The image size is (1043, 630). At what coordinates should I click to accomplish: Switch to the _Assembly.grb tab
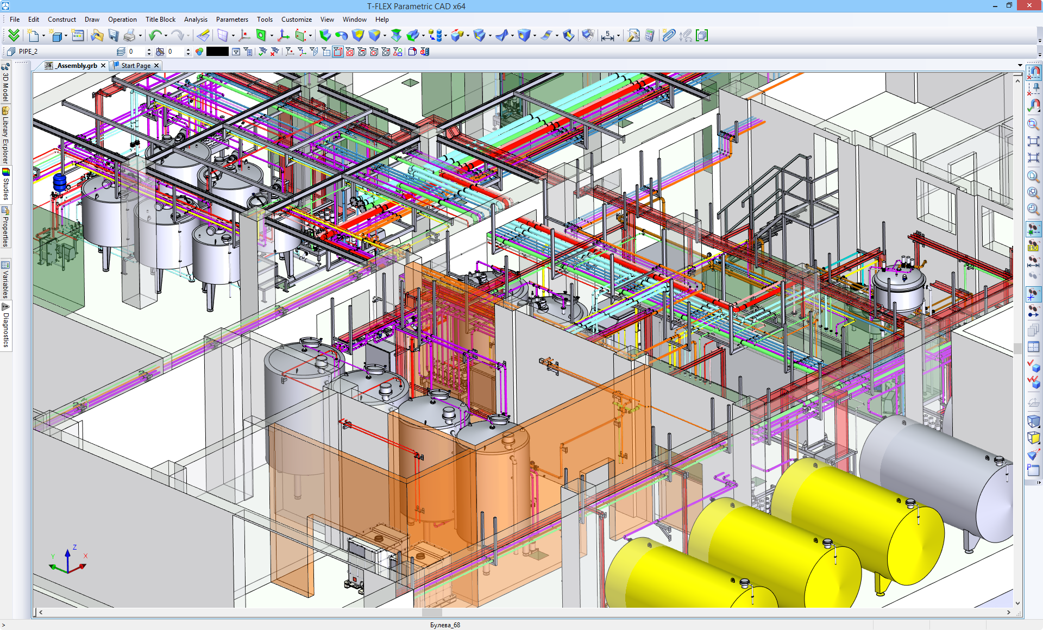pos(77,66)
